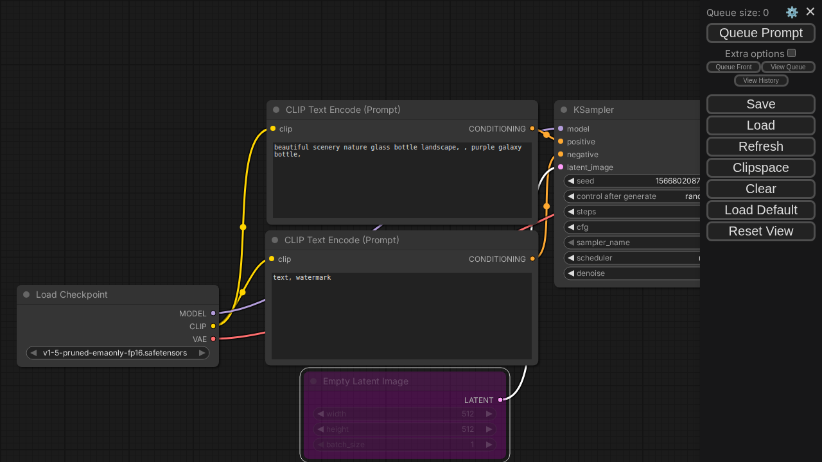Screen dimensions: 822x462
Task: Open the sampler_name dropdown in KSampler
Action: coord(633,243)
